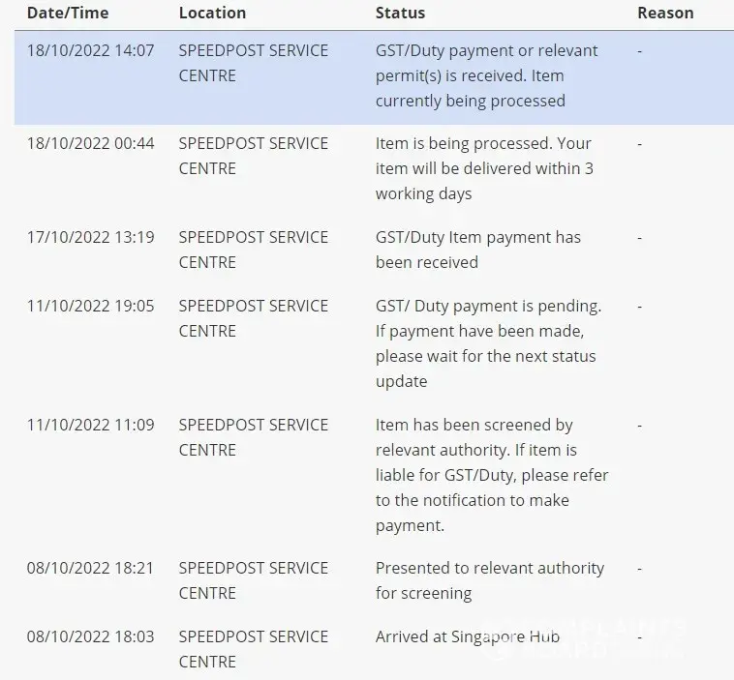Screen dimensions: 734x680
Task: Select the 11/10/2022 11:09 timestamp
Action: tap(90, 425)
